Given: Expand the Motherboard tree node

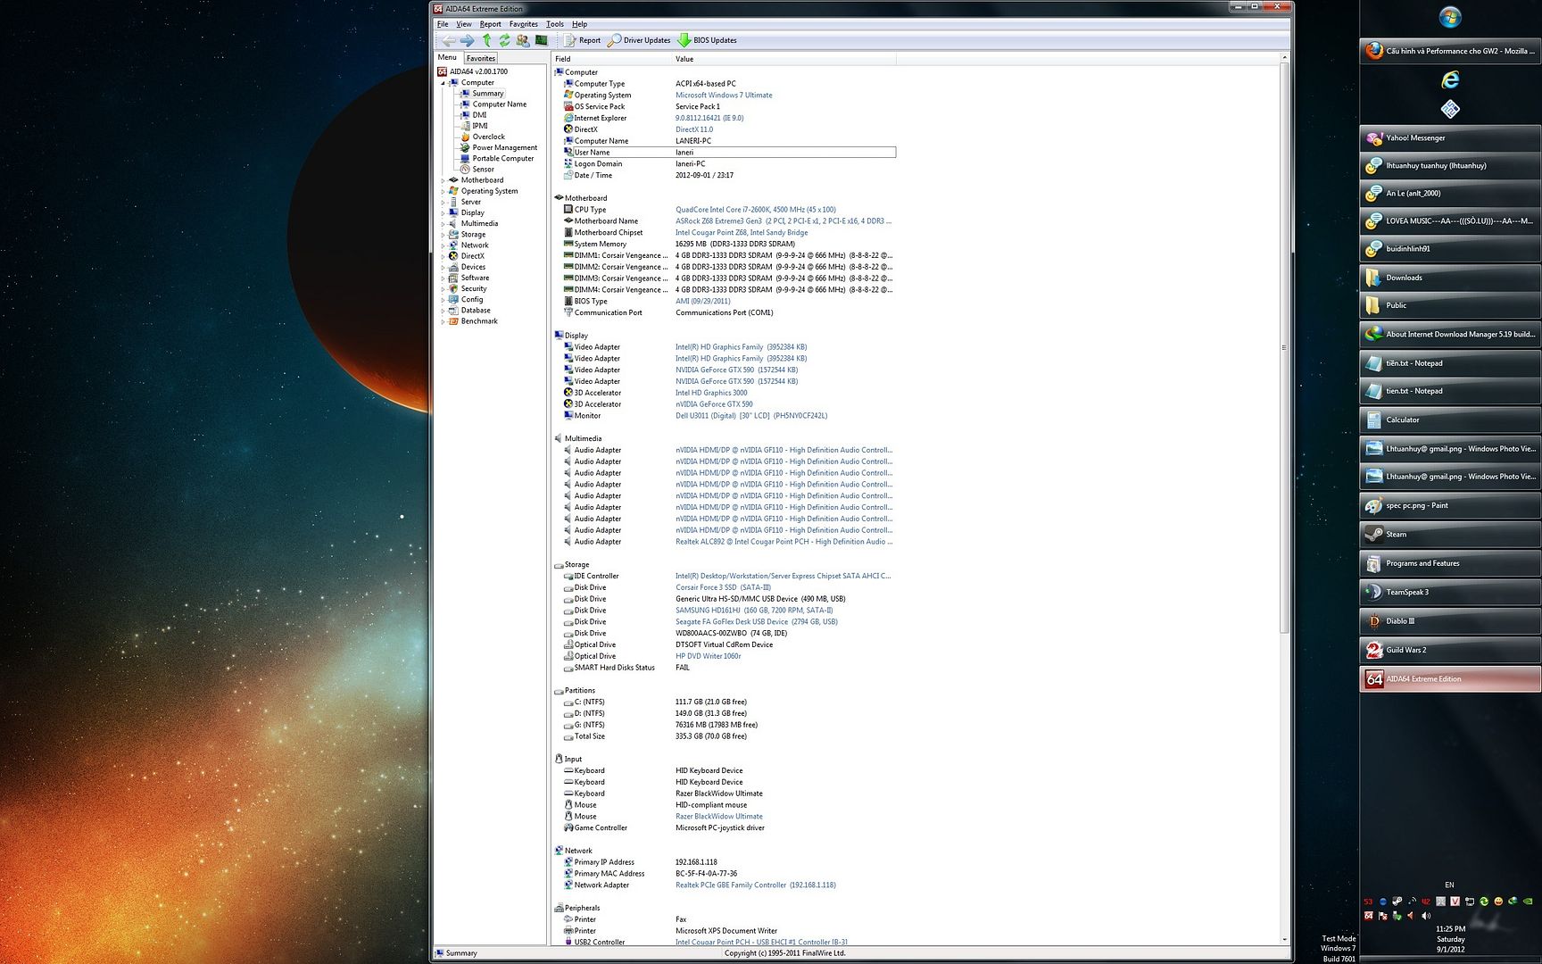Looking at the screenshot, I should (443, 180).
